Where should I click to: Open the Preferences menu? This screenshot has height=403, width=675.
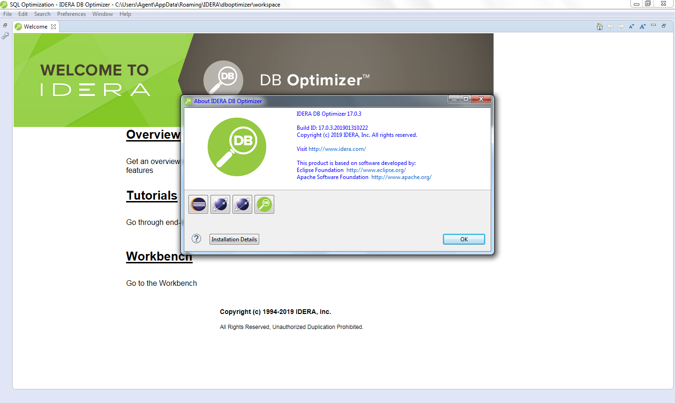[71, 14]
